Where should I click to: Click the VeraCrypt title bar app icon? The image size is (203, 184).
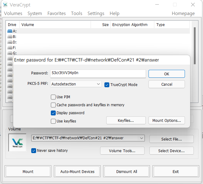coord(5,5)
